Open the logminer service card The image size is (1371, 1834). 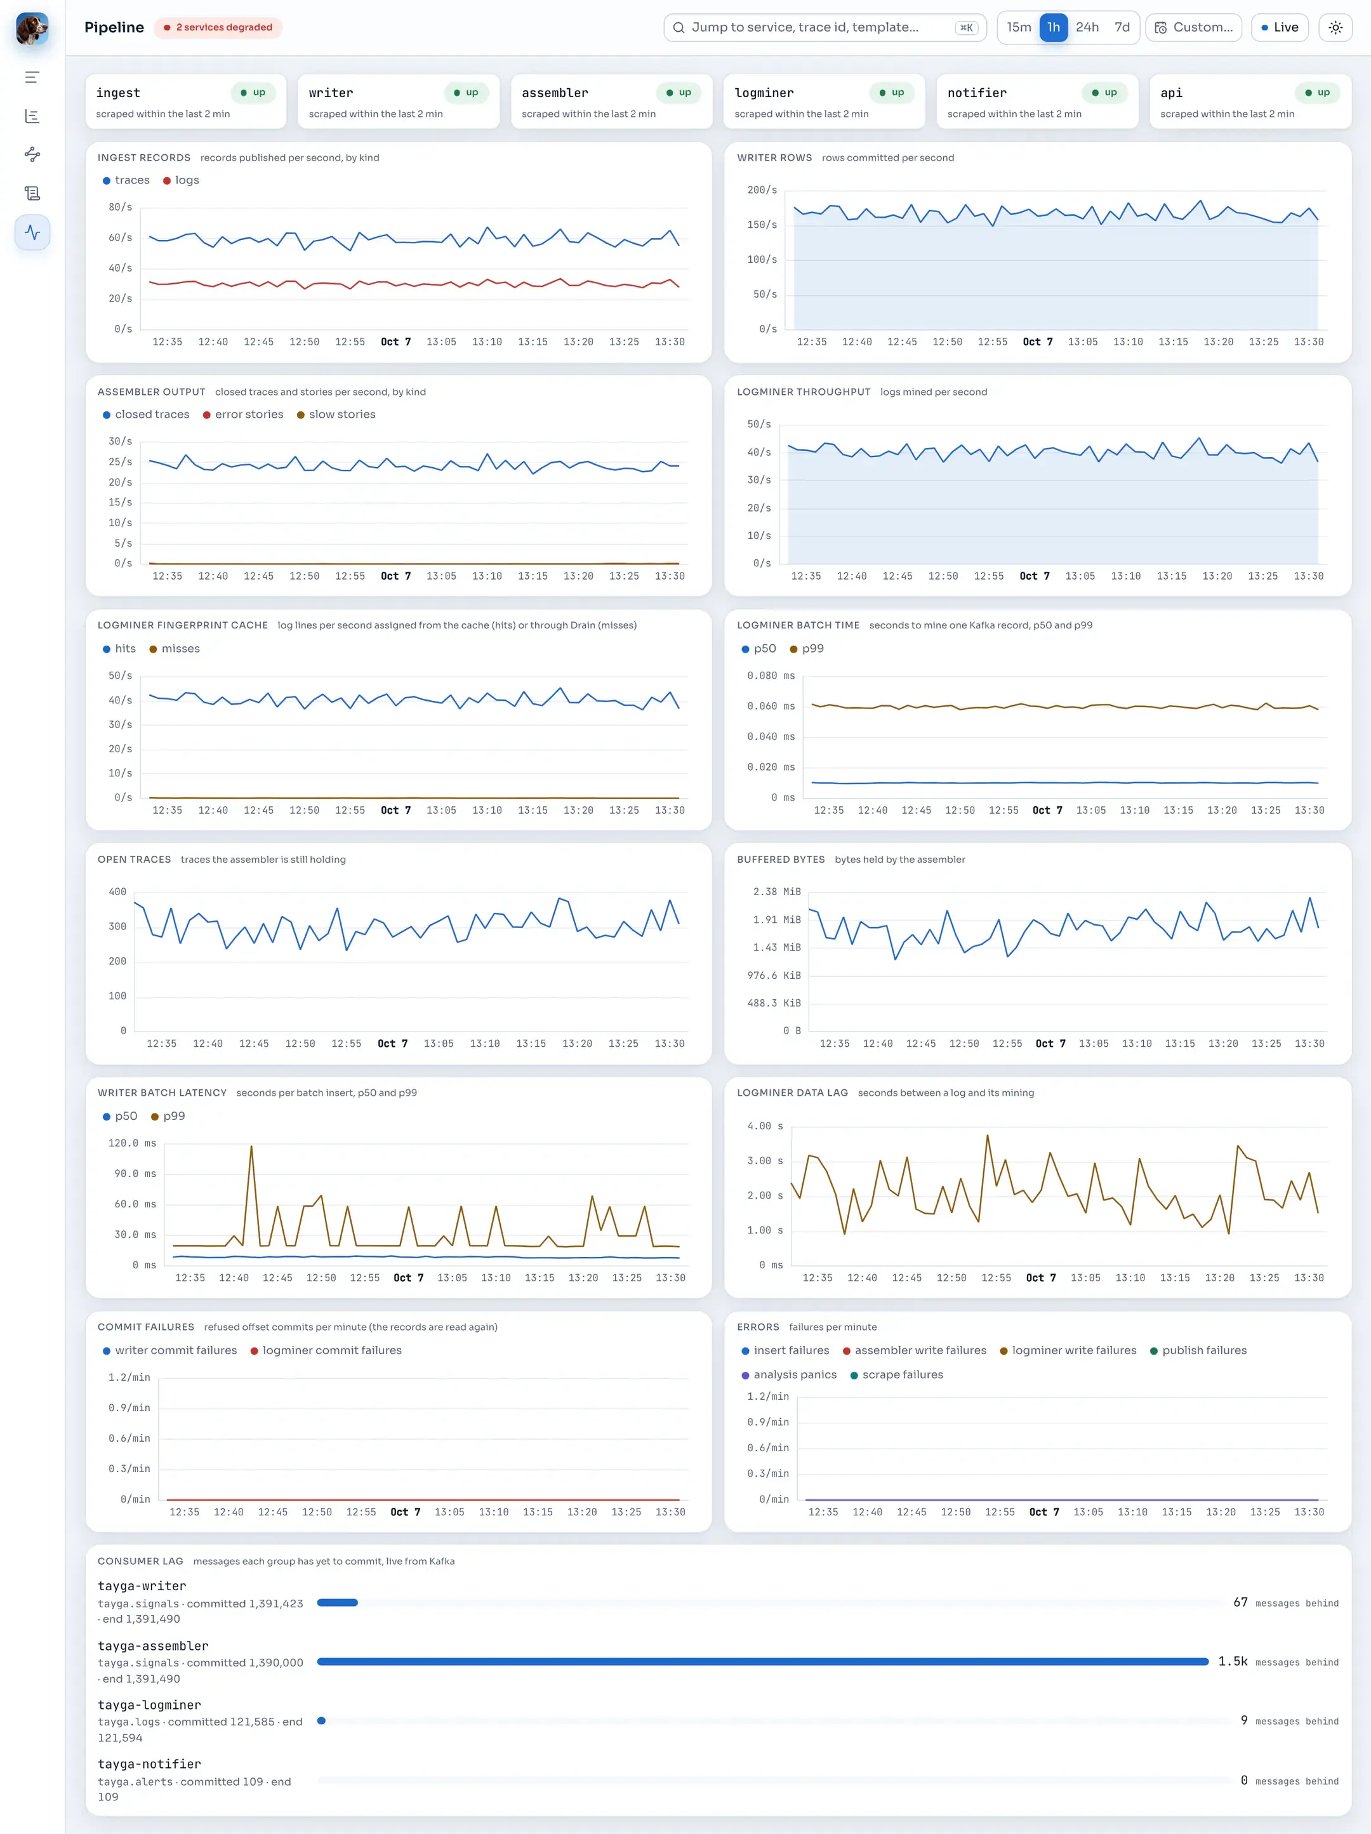click(825, 102)
